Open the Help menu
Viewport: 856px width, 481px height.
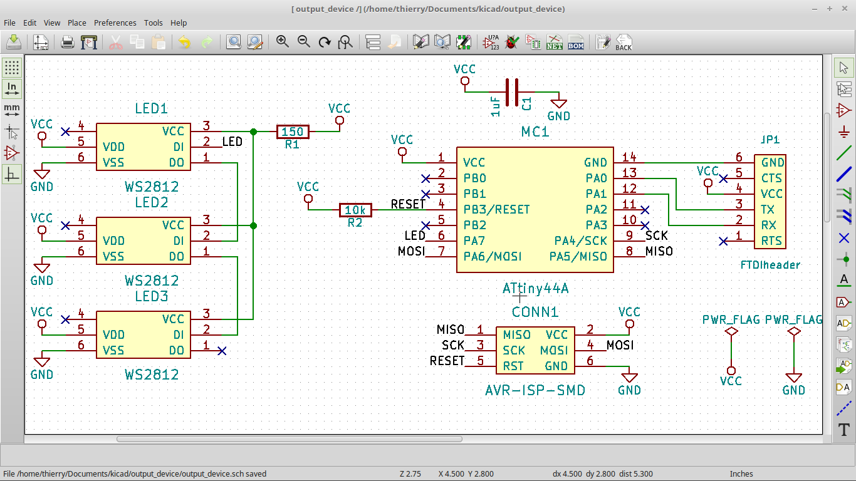[179, 23]
